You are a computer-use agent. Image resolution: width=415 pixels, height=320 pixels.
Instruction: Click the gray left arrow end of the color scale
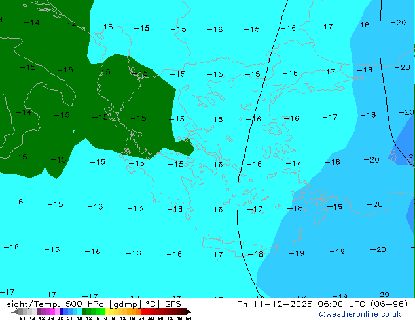[15, 312]
